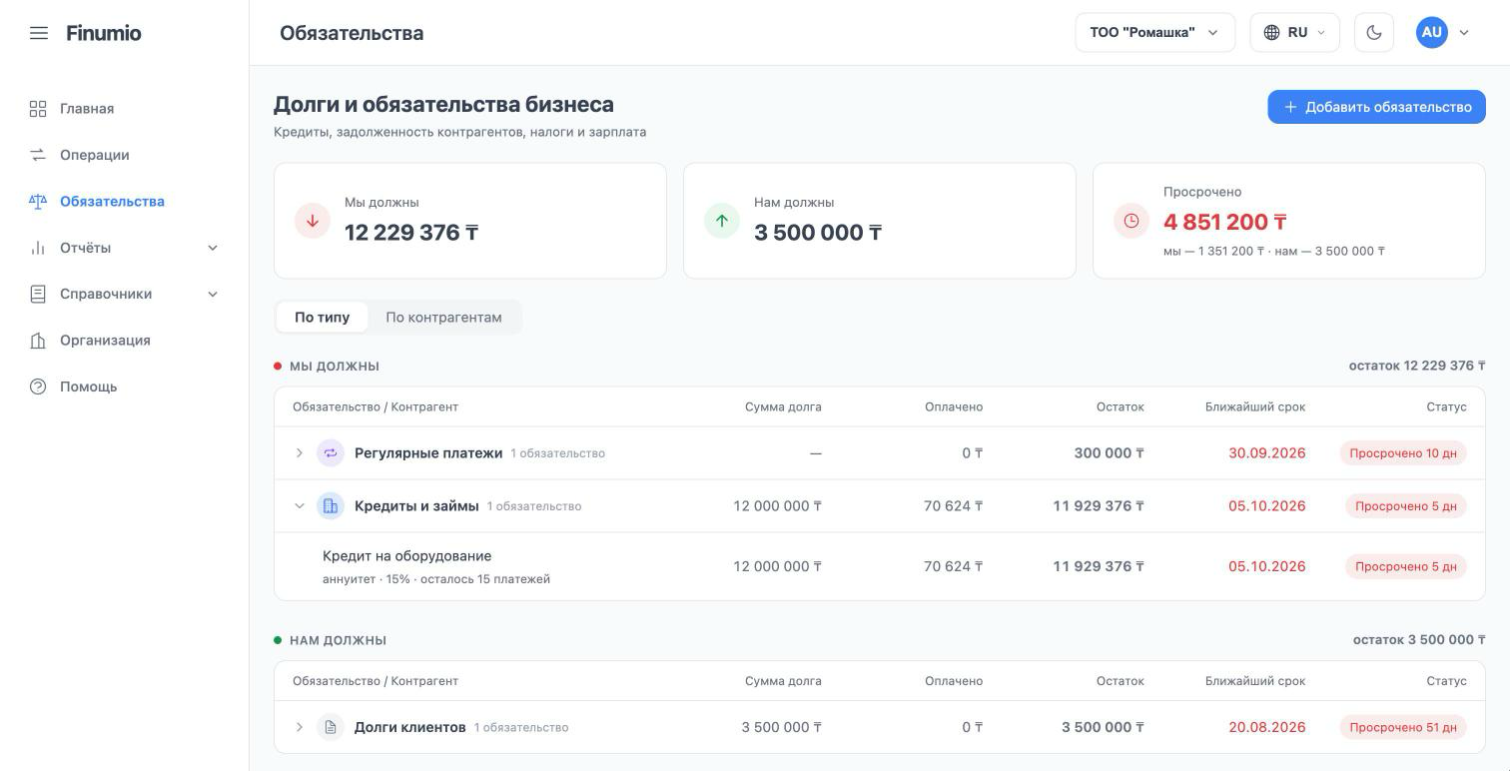Click Добавить обязательство button
The height and width of the screenshot is (771, 1510).
click(1376, 107)
